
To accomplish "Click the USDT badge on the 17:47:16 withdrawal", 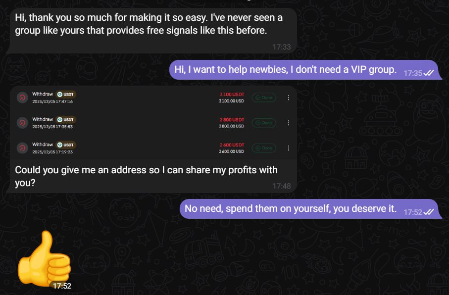I will [x=66, y=94].
